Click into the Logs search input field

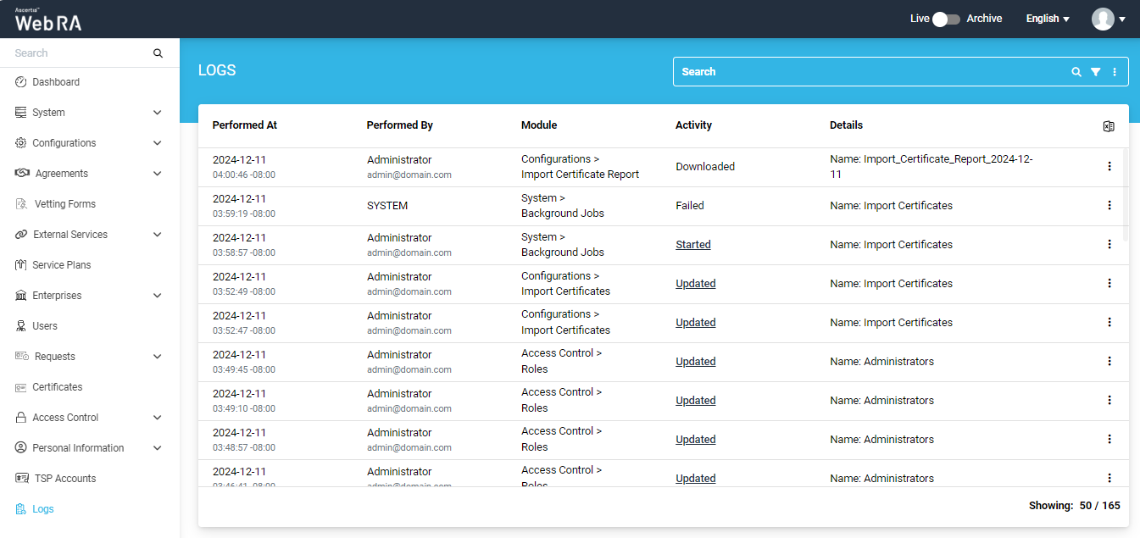[865, 72]
